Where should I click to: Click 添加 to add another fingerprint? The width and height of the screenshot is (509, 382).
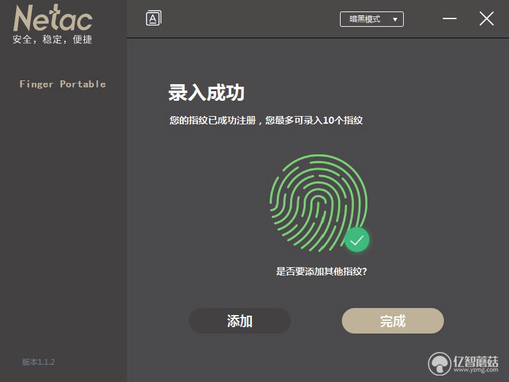(240, 321)
